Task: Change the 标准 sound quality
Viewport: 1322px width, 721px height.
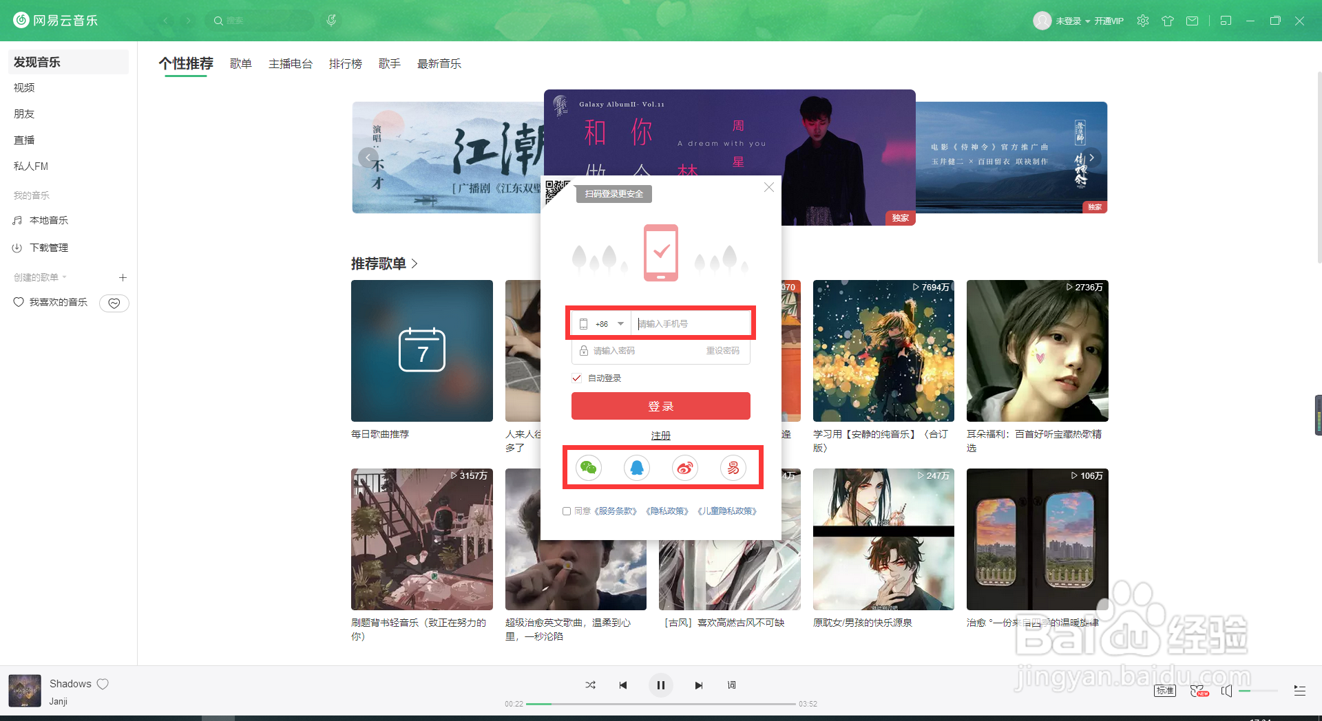Action: click(1165, 691)
